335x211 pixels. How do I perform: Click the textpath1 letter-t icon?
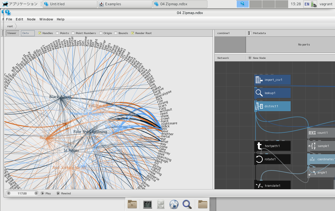(x=259, y=146)
